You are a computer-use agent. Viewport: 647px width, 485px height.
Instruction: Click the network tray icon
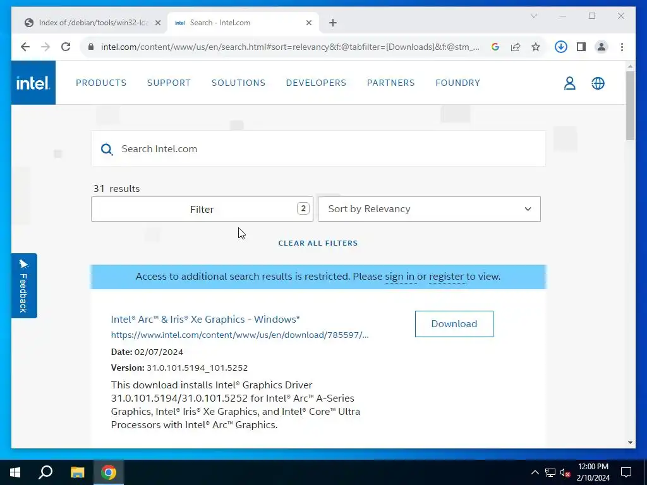pos(550,472)
